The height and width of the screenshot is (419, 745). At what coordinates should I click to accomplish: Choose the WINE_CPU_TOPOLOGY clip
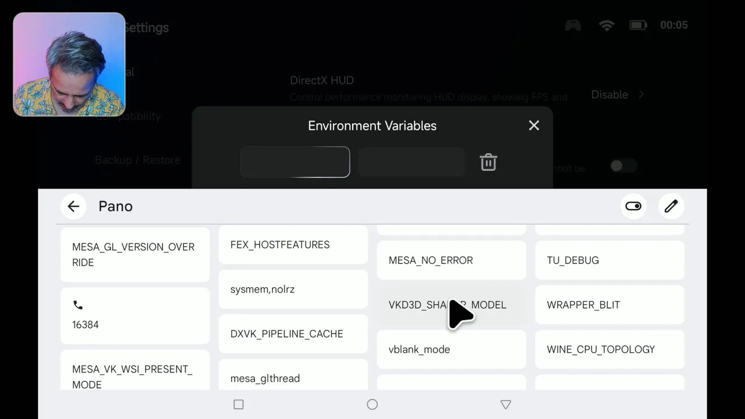coord(609,349)
